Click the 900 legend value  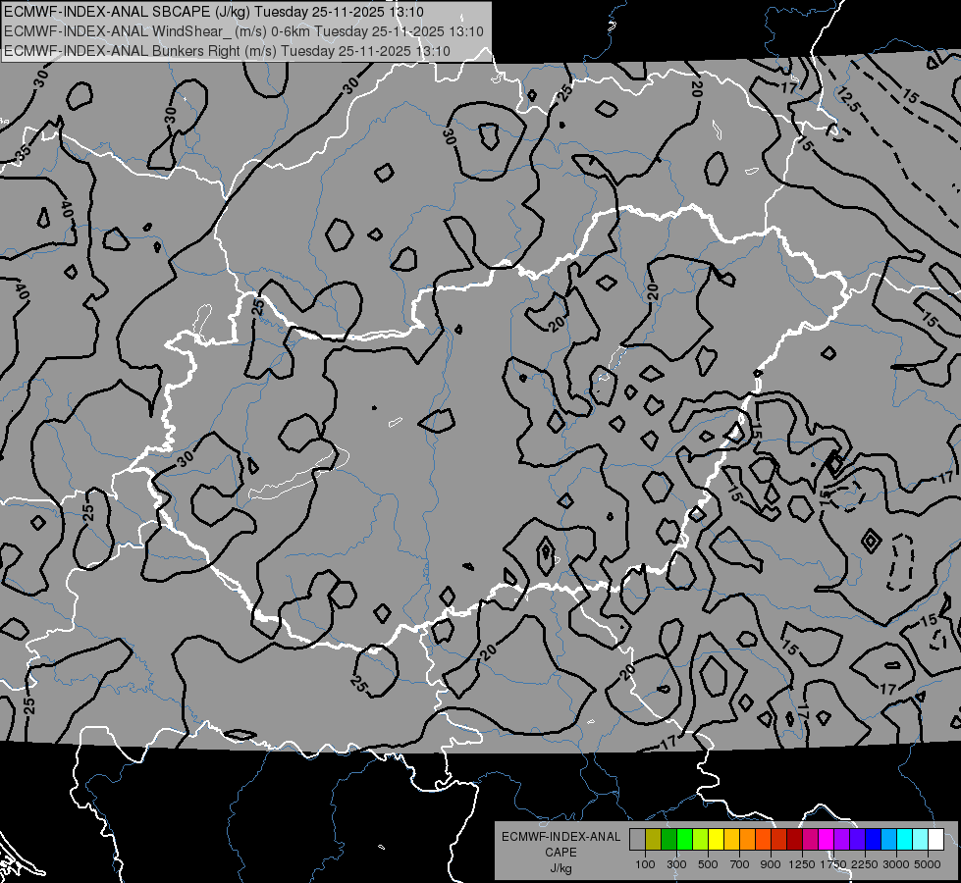(x=771, y=864)
